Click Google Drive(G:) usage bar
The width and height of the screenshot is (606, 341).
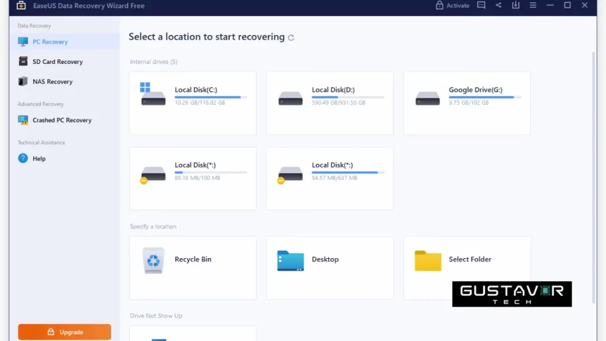tap(485, 97)
